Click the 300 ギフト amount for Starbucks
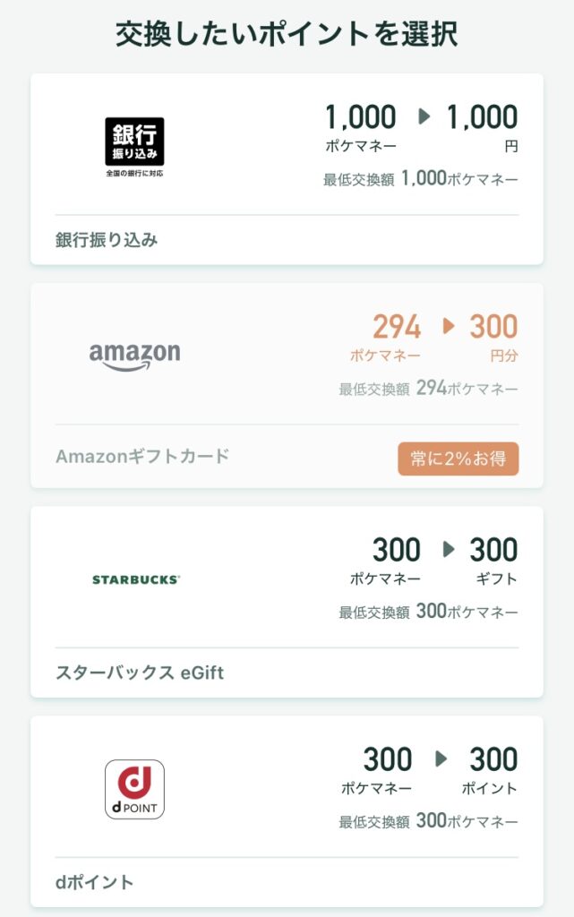Viewport: 574px width, 917px height. (493, 559)
